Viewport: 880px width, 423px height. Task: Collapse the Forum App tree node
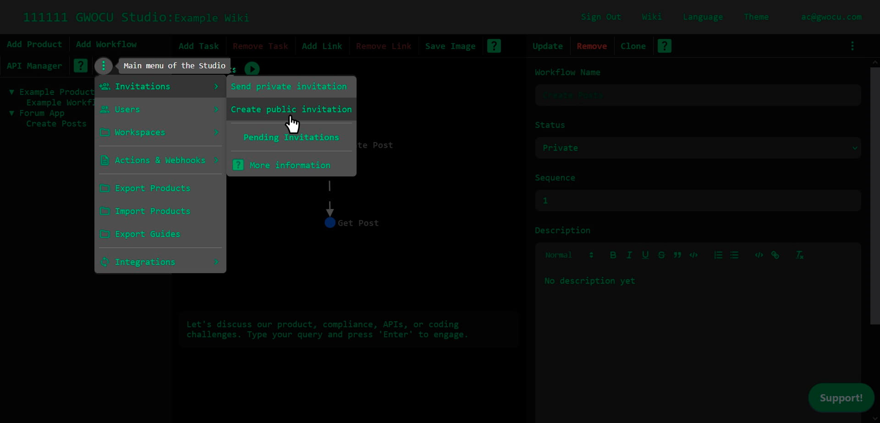pos(11,113)
